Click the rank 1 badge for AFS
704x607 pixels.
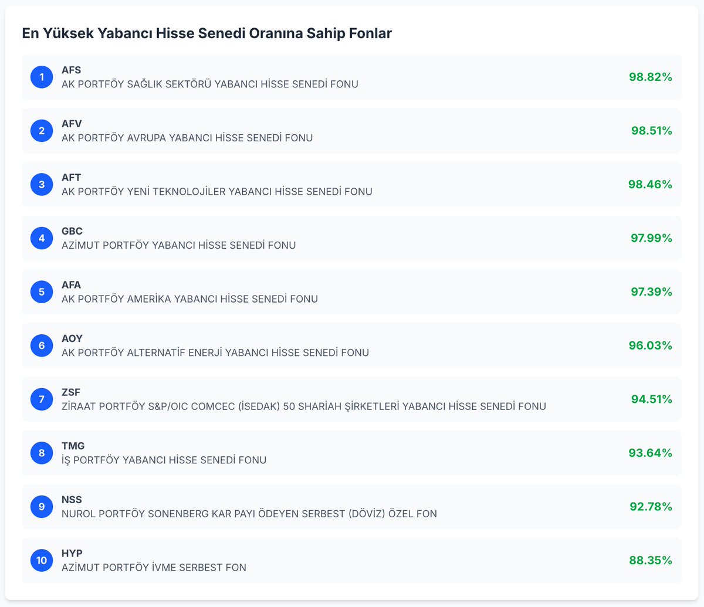pos(42,77)
